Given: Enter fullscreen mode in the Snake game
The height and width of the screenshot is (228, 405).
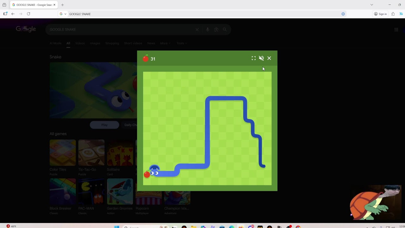Looking at the screenshot, I should pyautogui.click(x=253, y=58).
